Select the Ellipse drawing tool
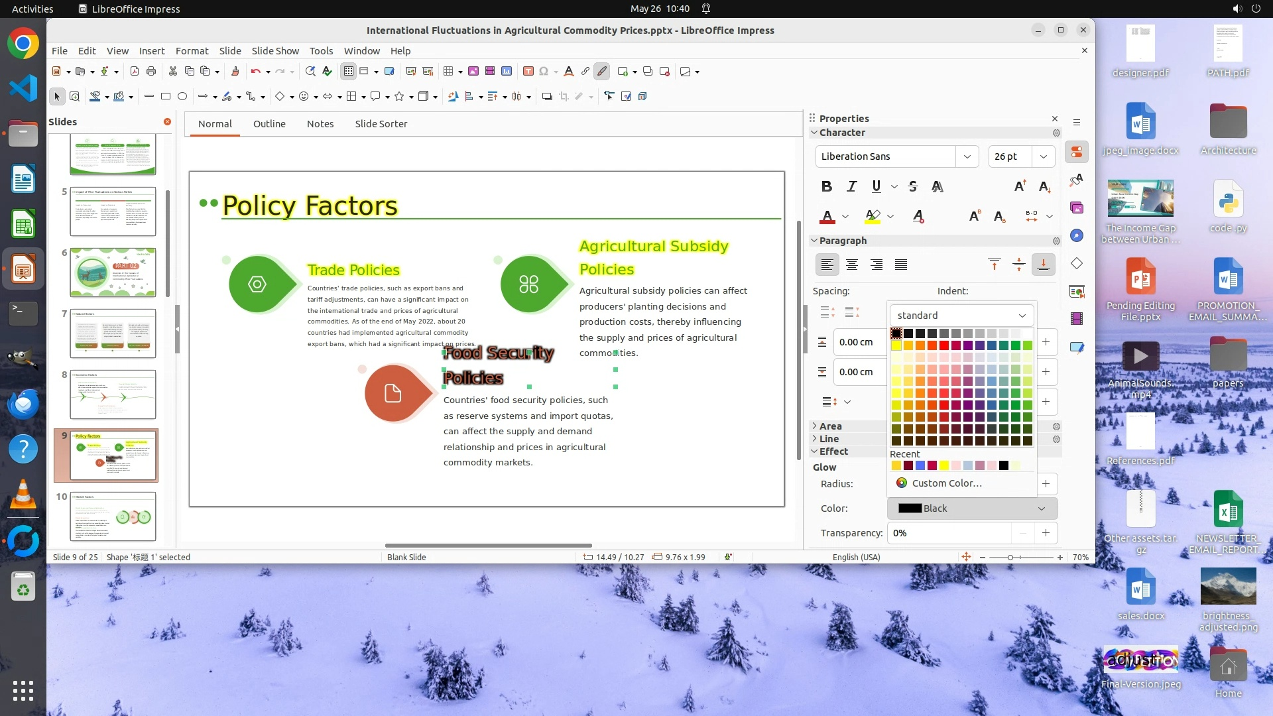Viewport: 1273px width, 716px height. (x=182, y=97)
